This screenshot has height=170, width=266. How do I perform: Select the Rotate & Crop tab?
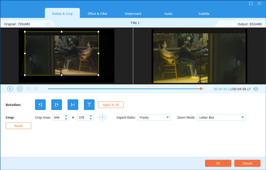[x=62, y=14]
